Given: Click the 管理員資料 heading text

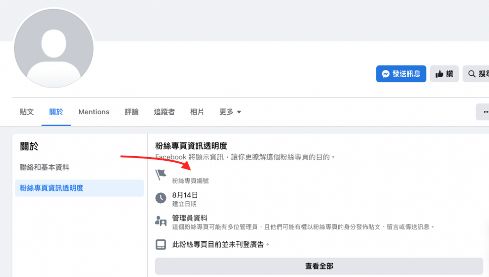Looking at the screenshot, I should [x=190, y=218].
